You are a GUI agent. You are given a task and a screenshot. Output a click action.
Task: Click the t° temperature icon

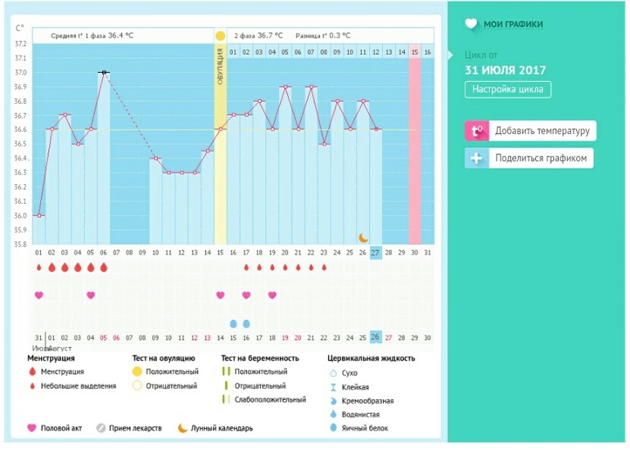(x=477, y=131)
